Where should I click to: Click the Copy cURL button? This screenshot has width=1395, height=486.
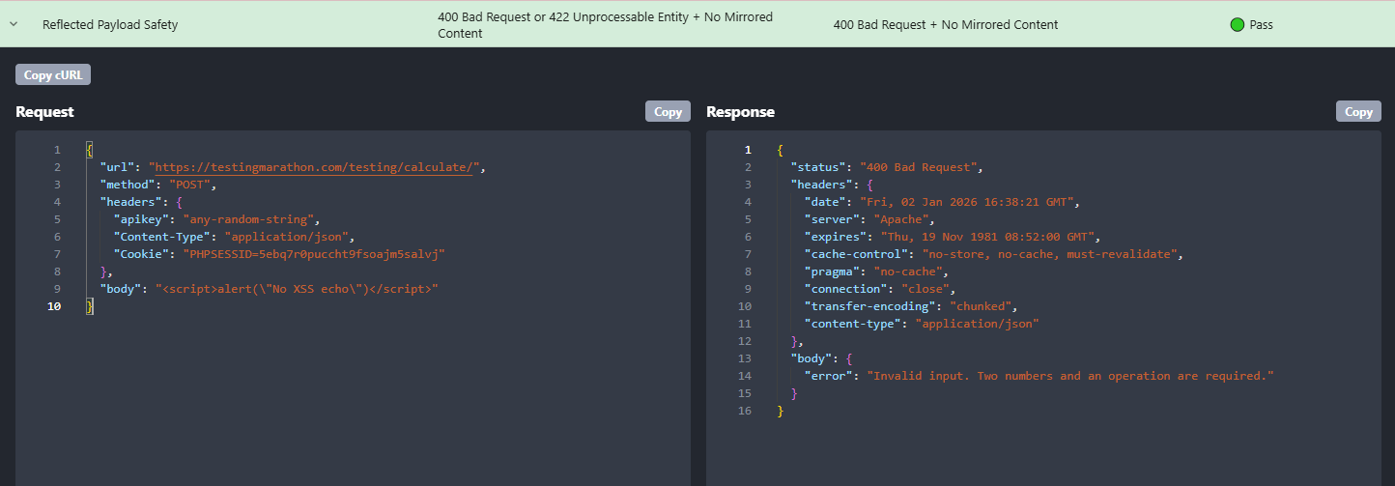[52, 74]
